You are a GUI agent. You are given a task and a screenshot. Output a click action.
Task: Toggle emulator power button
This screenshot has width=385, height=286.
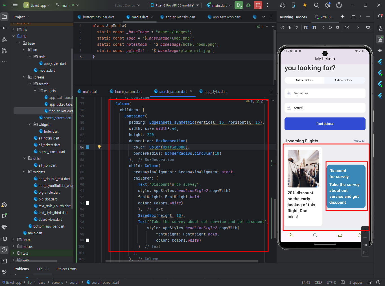282,27
